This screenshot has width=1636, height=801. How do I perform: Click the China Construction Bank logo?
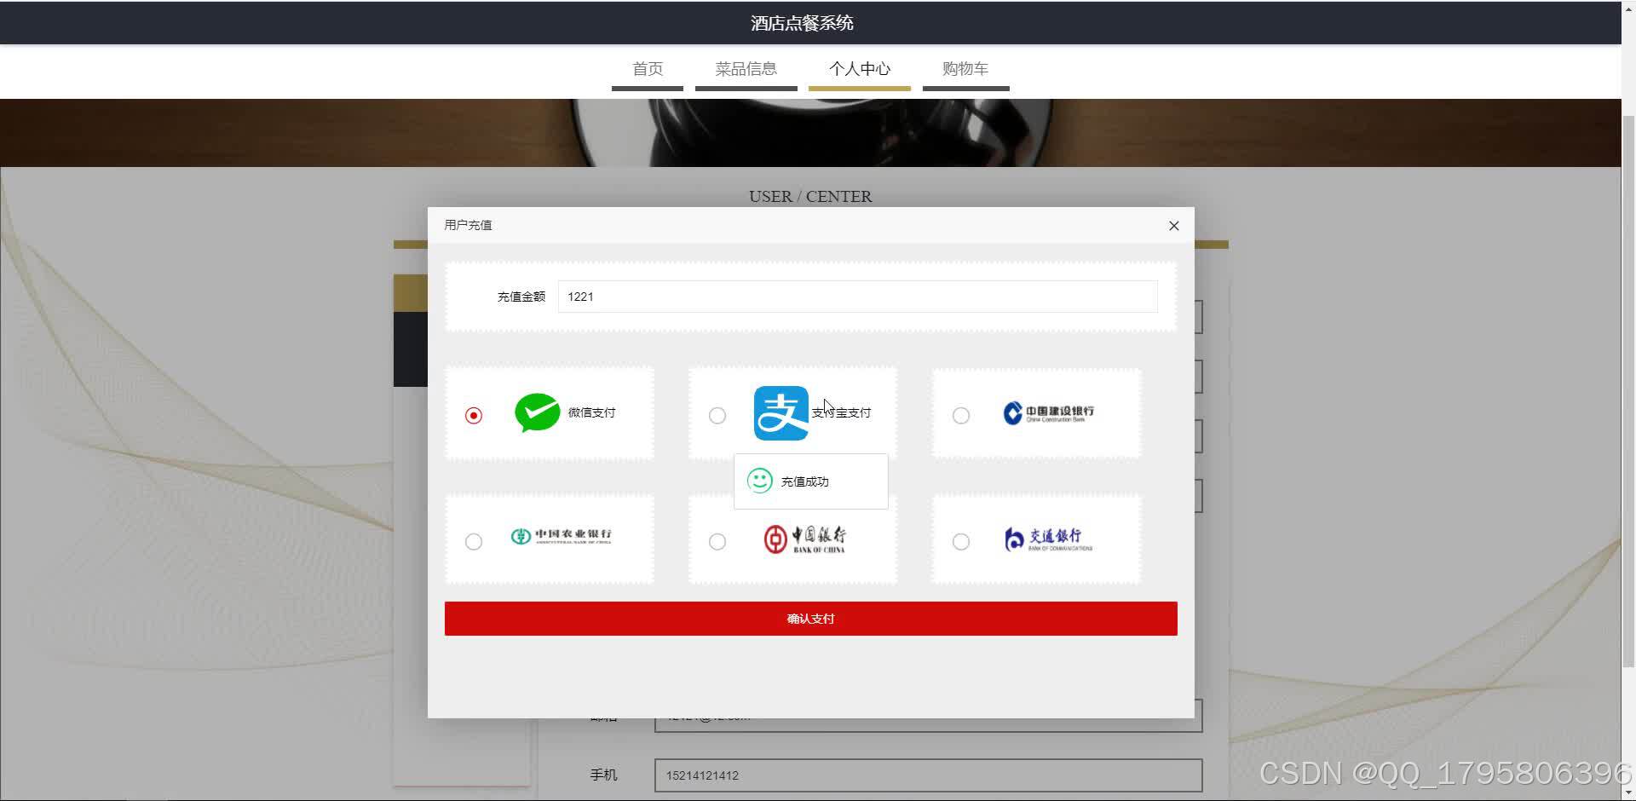click(1049, 413)
